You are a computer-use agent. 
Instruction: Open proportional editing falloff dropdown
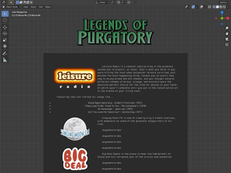click(133, 3)
